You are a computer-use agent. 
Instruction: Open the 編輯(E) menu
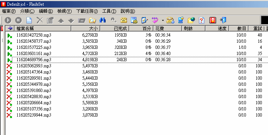[46, 11]
